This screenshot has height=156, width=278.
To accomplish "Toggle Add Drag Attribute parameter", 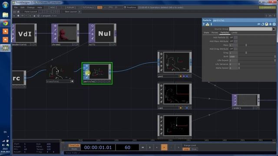I will coord(233,49).
